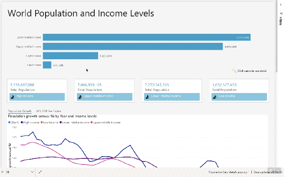
Task: Switch to the Population Growth tab
Action: point(20,111)
